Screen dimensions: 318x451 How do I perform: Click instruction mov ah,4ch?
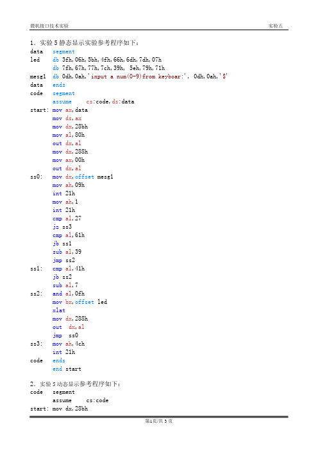coord(69,344)
